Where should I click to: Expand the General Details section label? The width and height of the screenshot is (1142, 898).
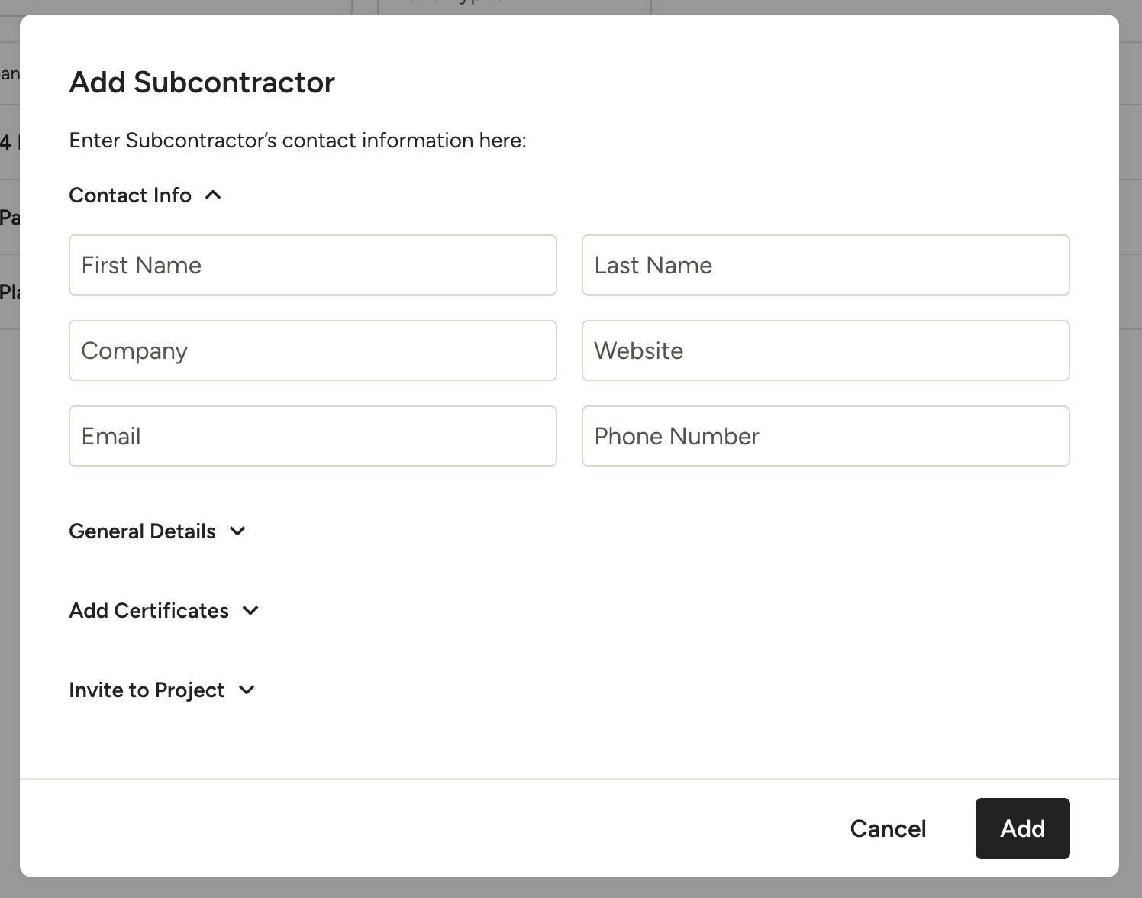[x=142, y=531]
